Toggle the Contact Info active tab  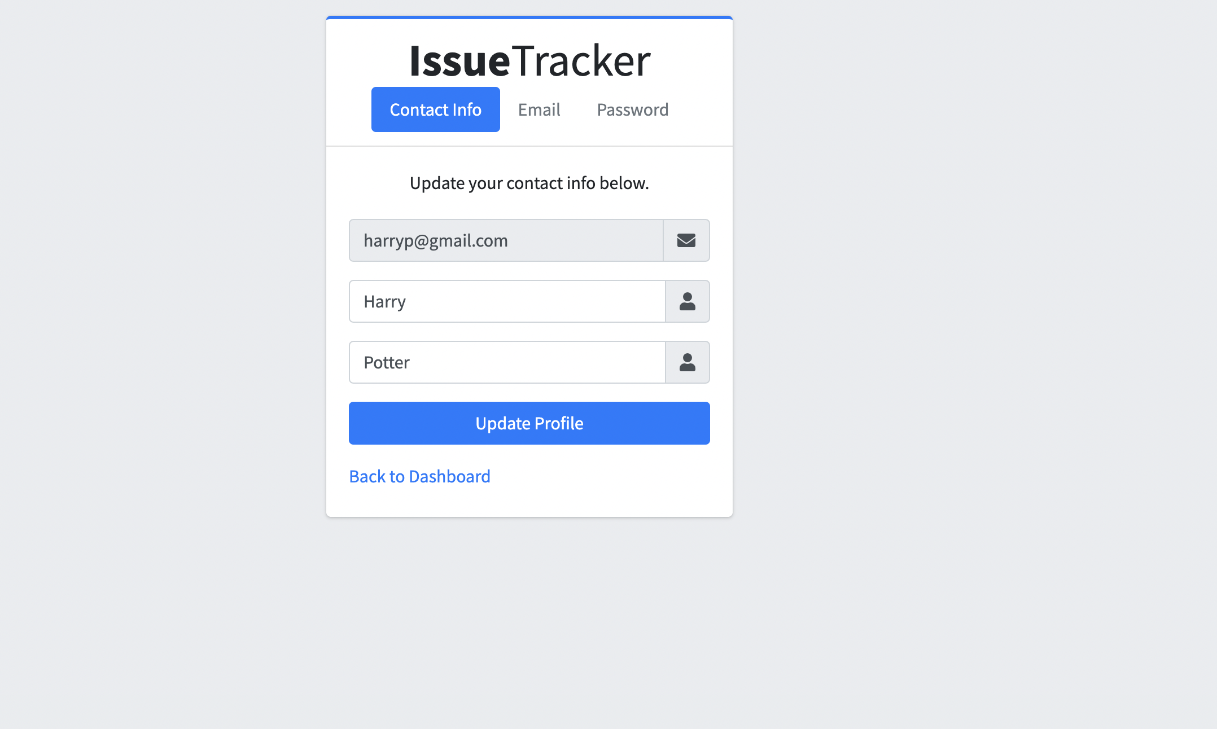click(436, 109)
